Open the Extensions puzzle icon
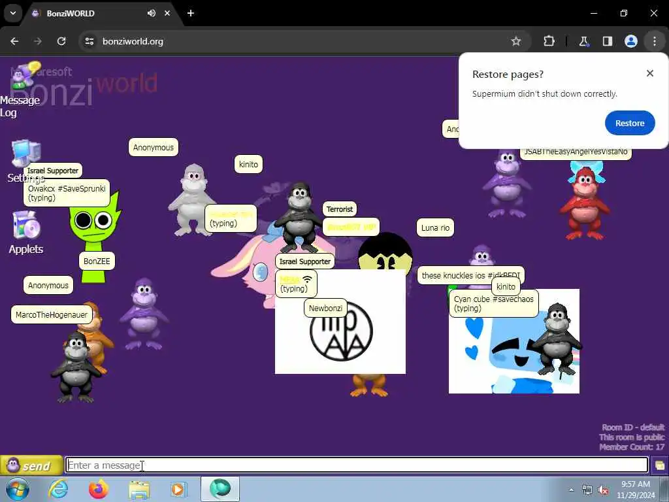This screenshot has width=669, height=502. click(x=549, y=41)
